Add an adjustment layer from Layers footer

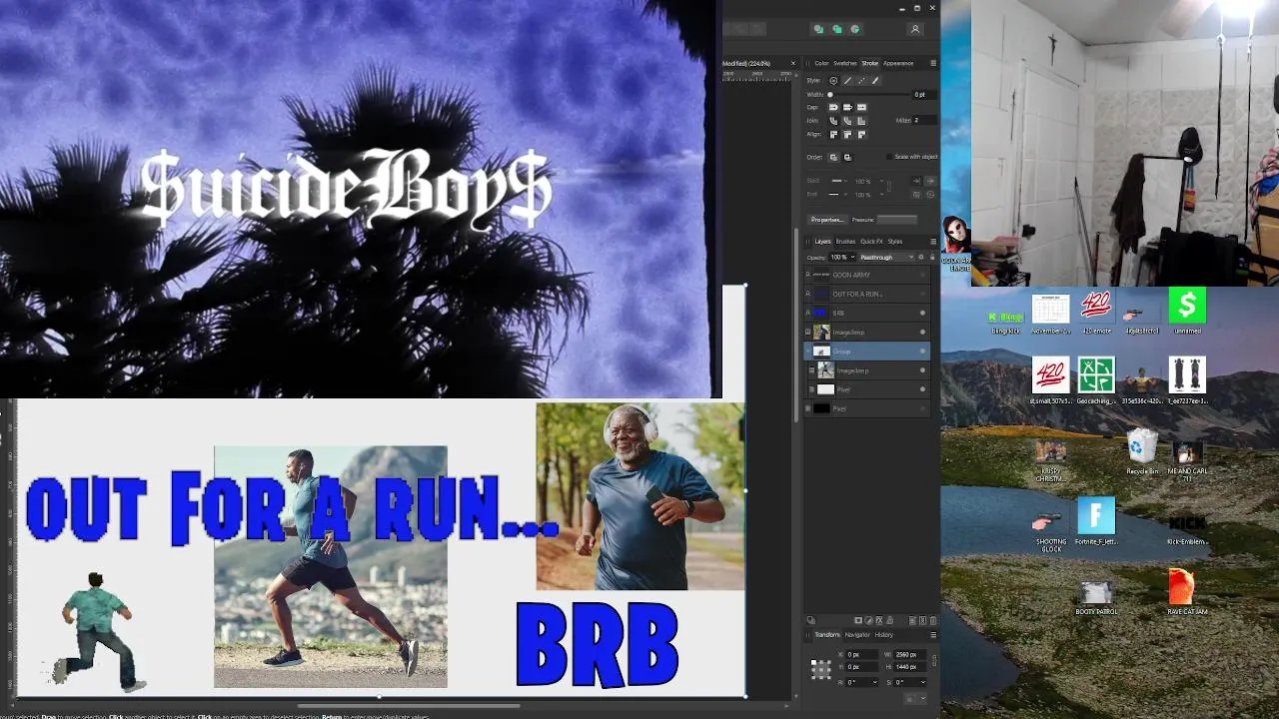pyautogui.click(x=868, y=620)
